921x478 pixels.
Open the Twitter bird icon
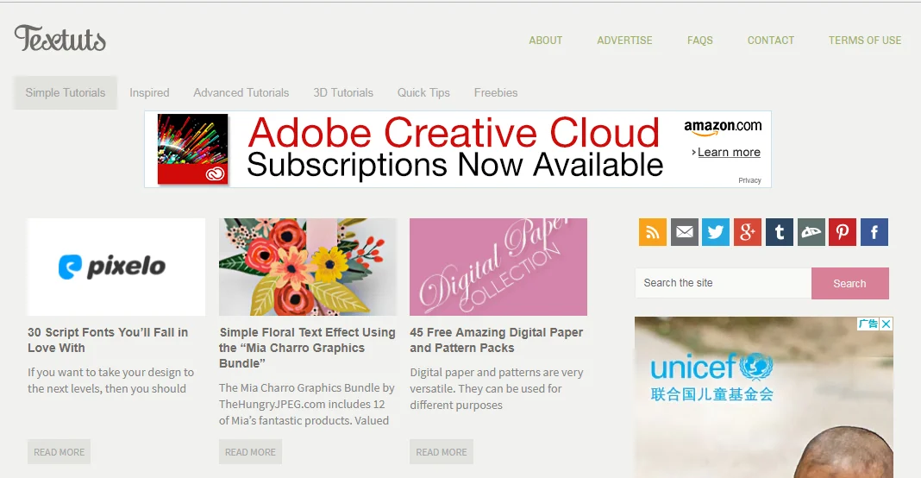click(716, 232)
